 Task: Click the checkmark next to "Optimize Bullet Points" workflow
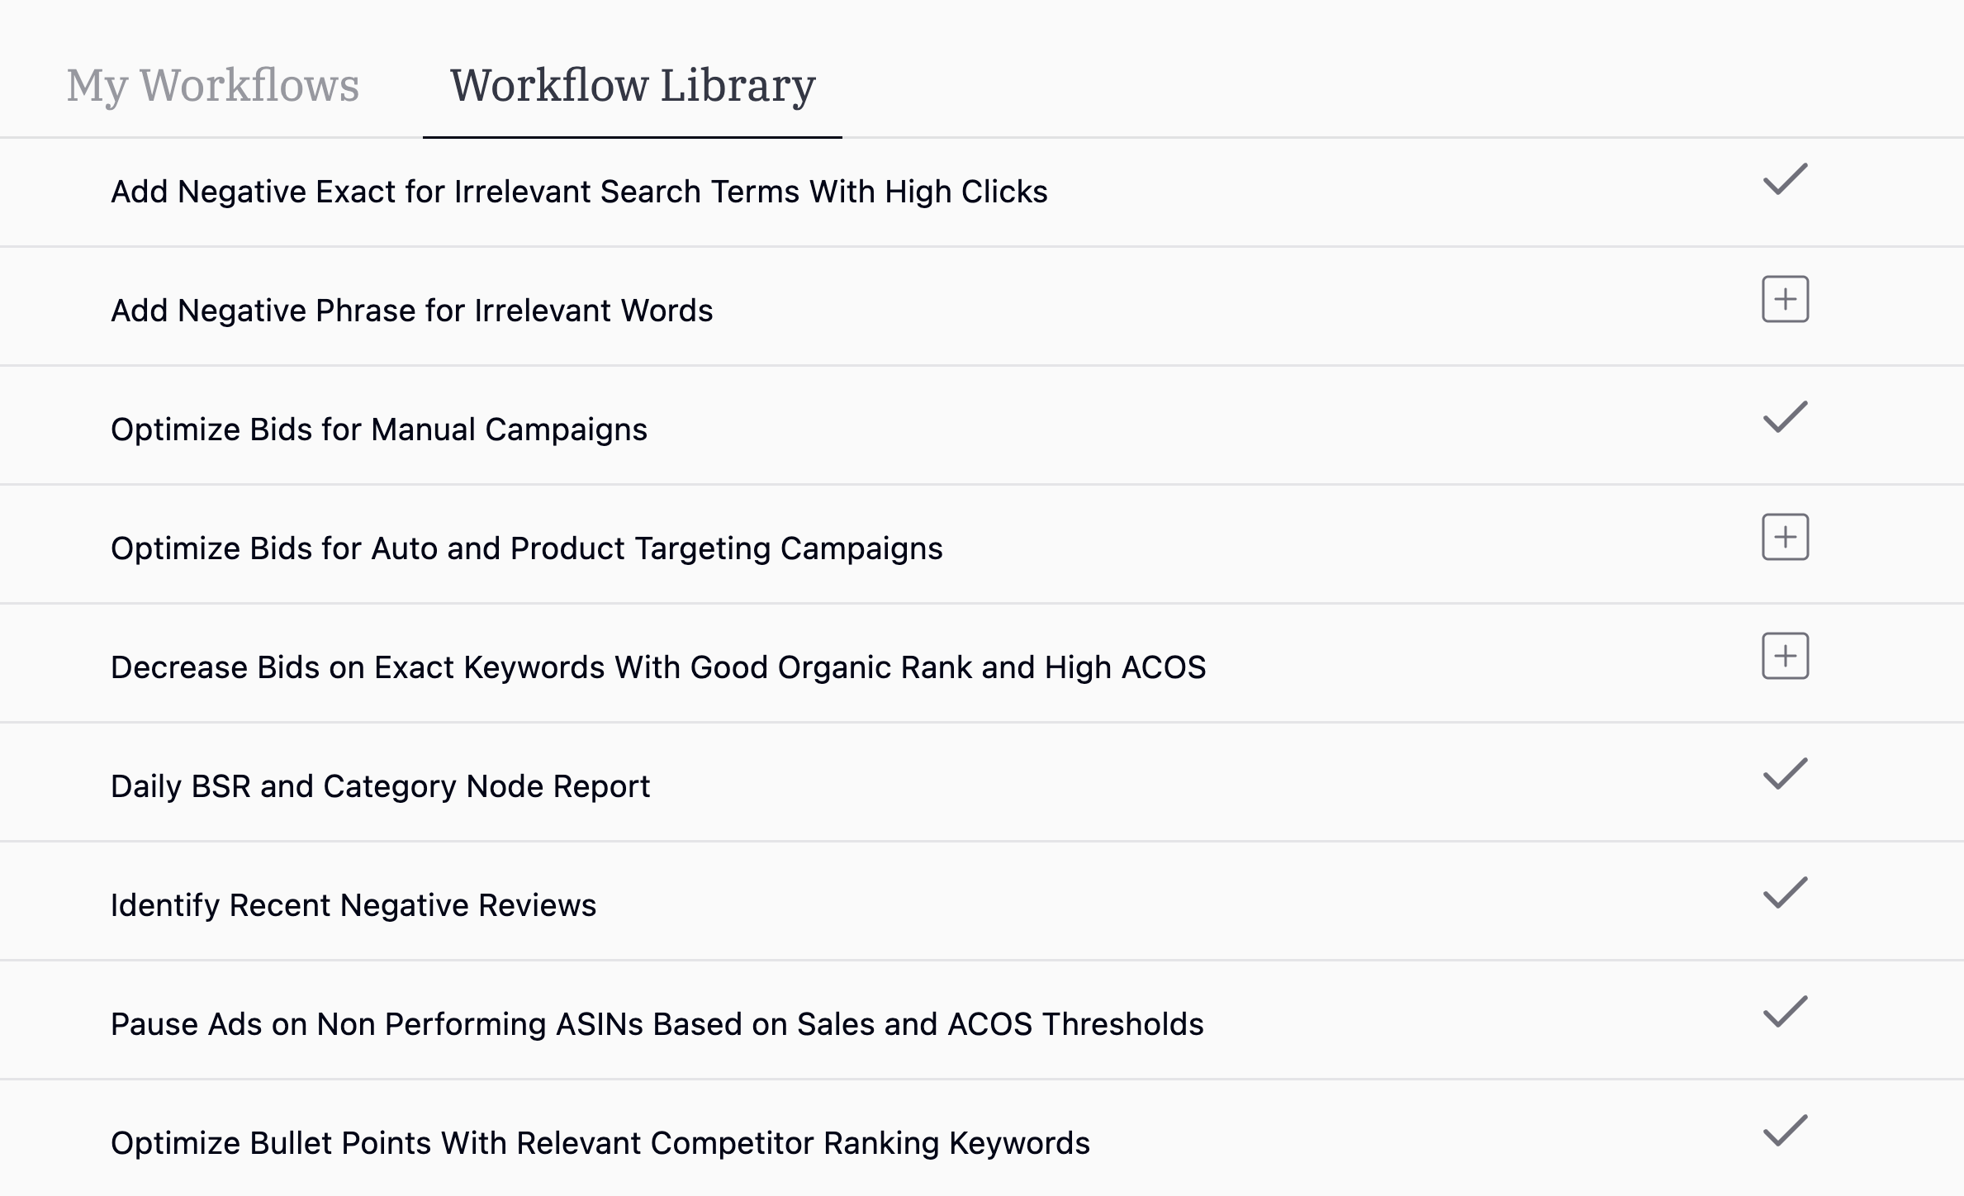(1785, 1132)
